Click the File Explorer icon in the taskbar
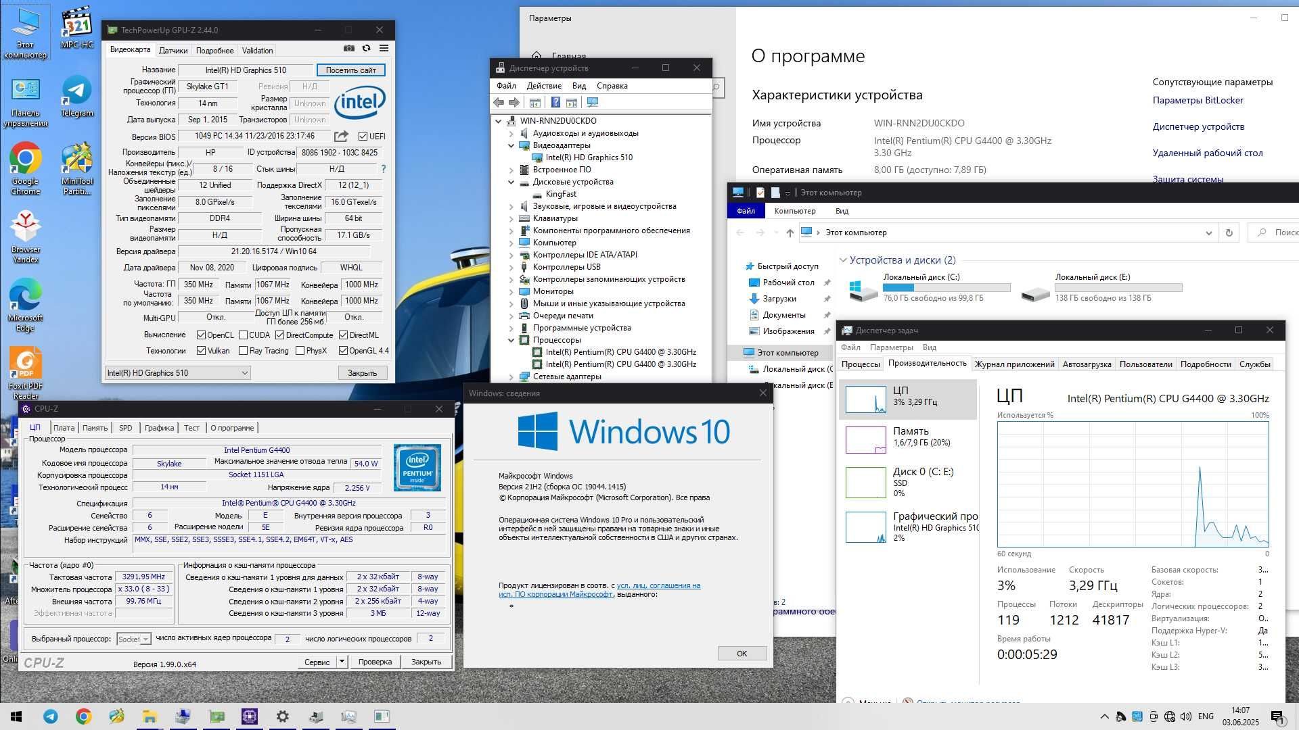1299x730 pixels. pos(150,716)
